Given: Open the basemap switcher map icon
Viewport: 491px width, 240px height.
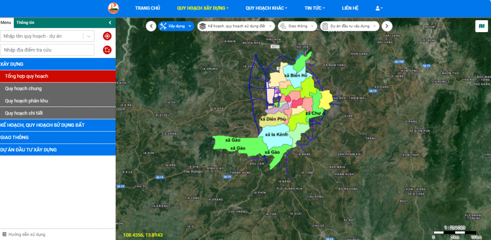Looking at the screenshot, I should click(x=481, y=26).
